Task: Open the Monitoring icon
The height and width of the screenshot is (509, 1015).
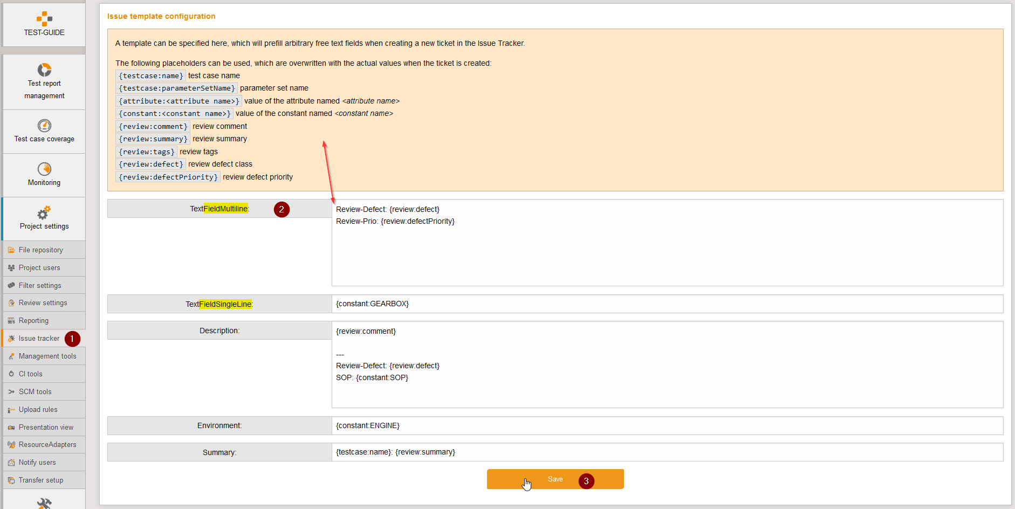Action: pyautogui.click(x=44, y=169)
